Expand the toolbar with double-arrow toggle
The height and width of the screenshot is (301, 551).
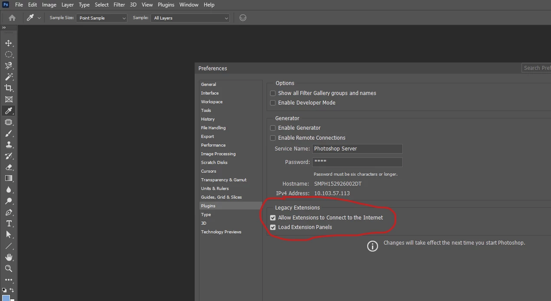click(4, 27)
